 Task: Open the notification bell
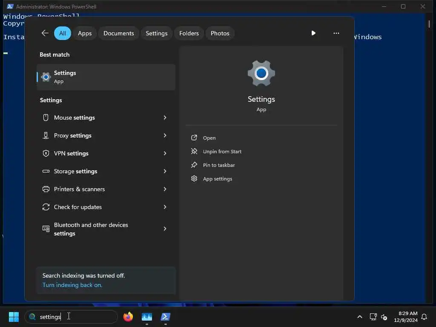click(424, 317)
